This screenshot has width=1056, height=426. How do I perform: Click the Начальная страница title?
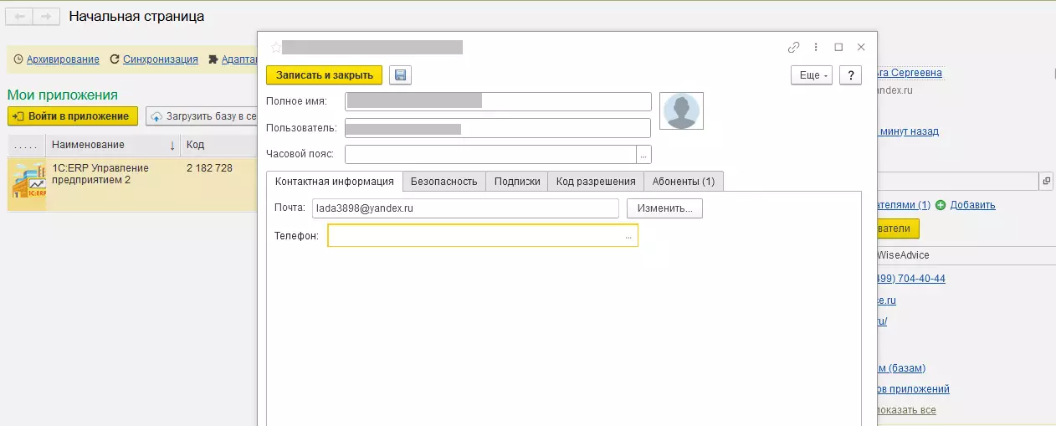[x=136, y=17]
